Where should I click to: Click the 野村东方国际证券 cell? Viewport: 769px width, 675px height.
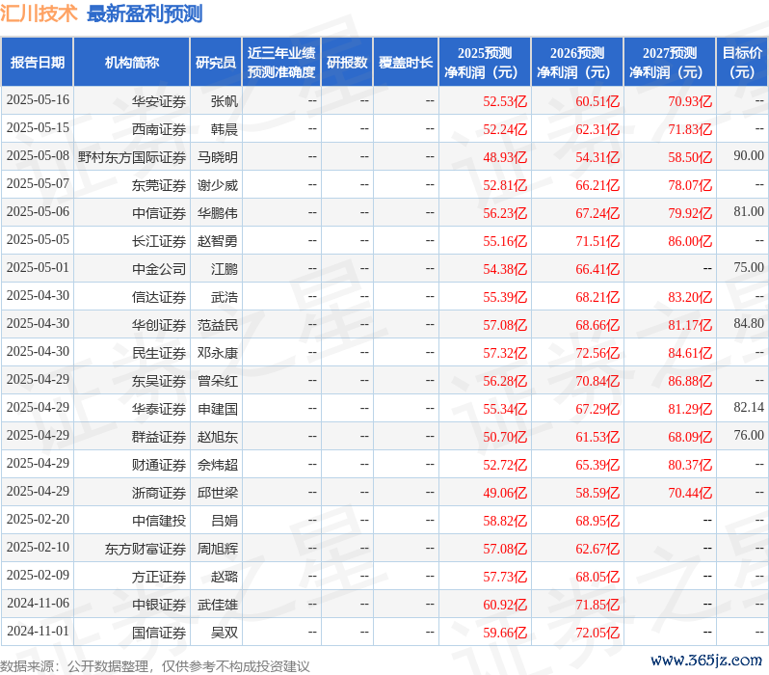pos(132,157)
